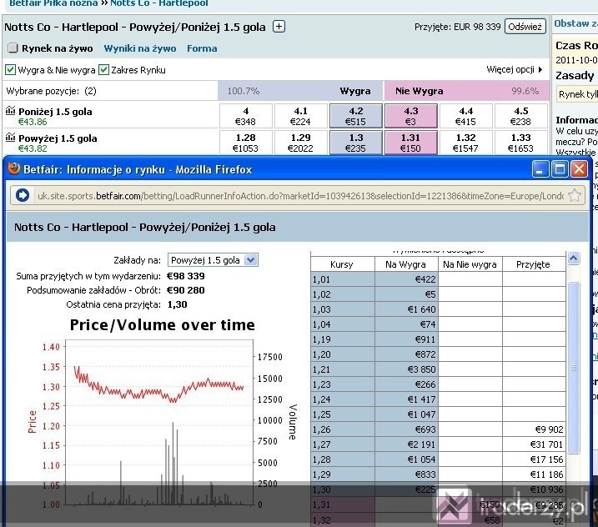The image size is (598, 527).
Task: Select back price 4.2 for Poniżej 1.5 gola
Action: pos(355,116)
